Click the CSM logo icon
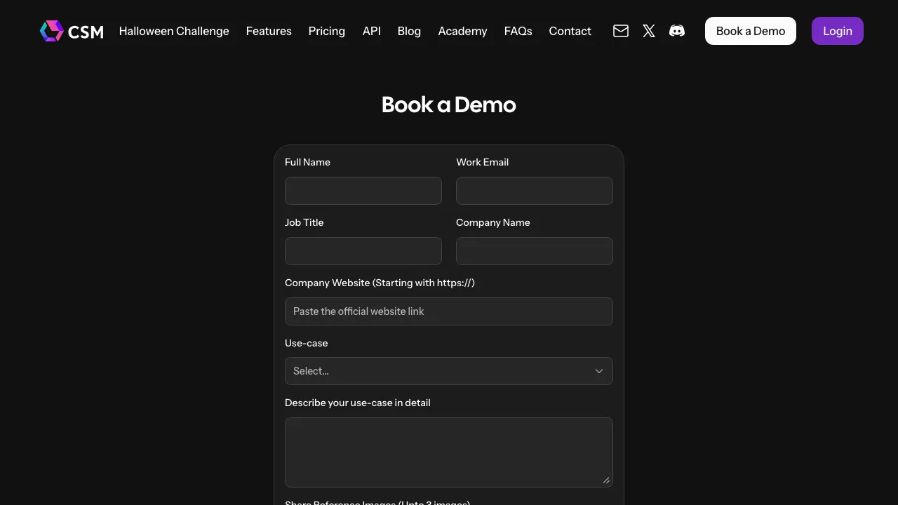The image size is (898, 505). tap(52, 31)
